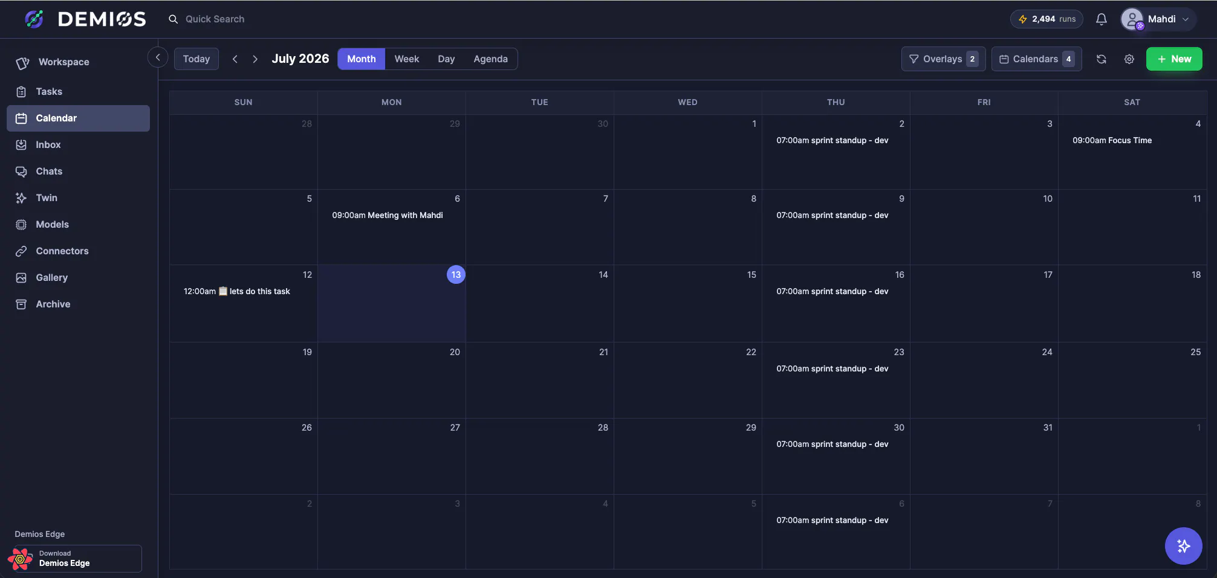Open Chats in sidebar

79,172
